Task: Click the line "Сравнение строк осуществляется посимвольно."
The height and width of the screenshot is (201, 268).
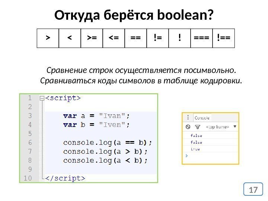Action: point(141,70)
